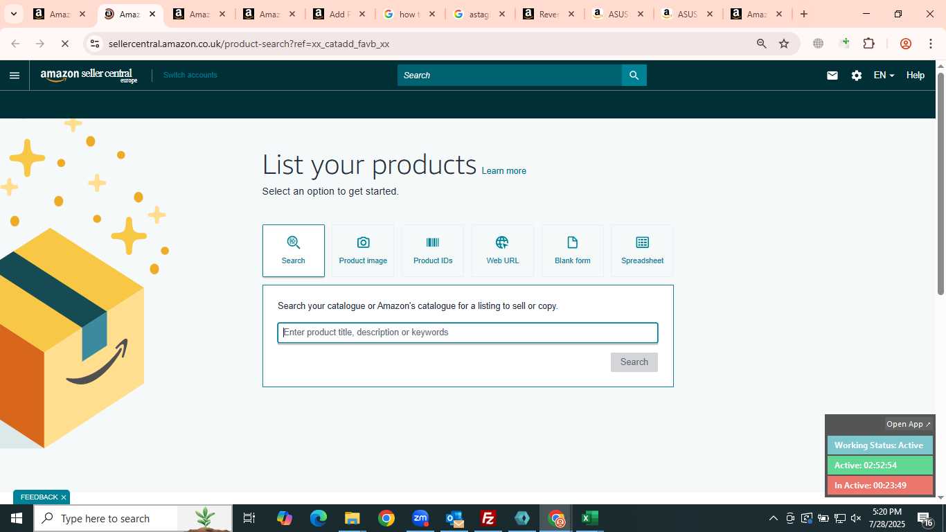Screen dimensions: 946x532
Task: Go back in browser history
Action: click(x=15, y=44)
